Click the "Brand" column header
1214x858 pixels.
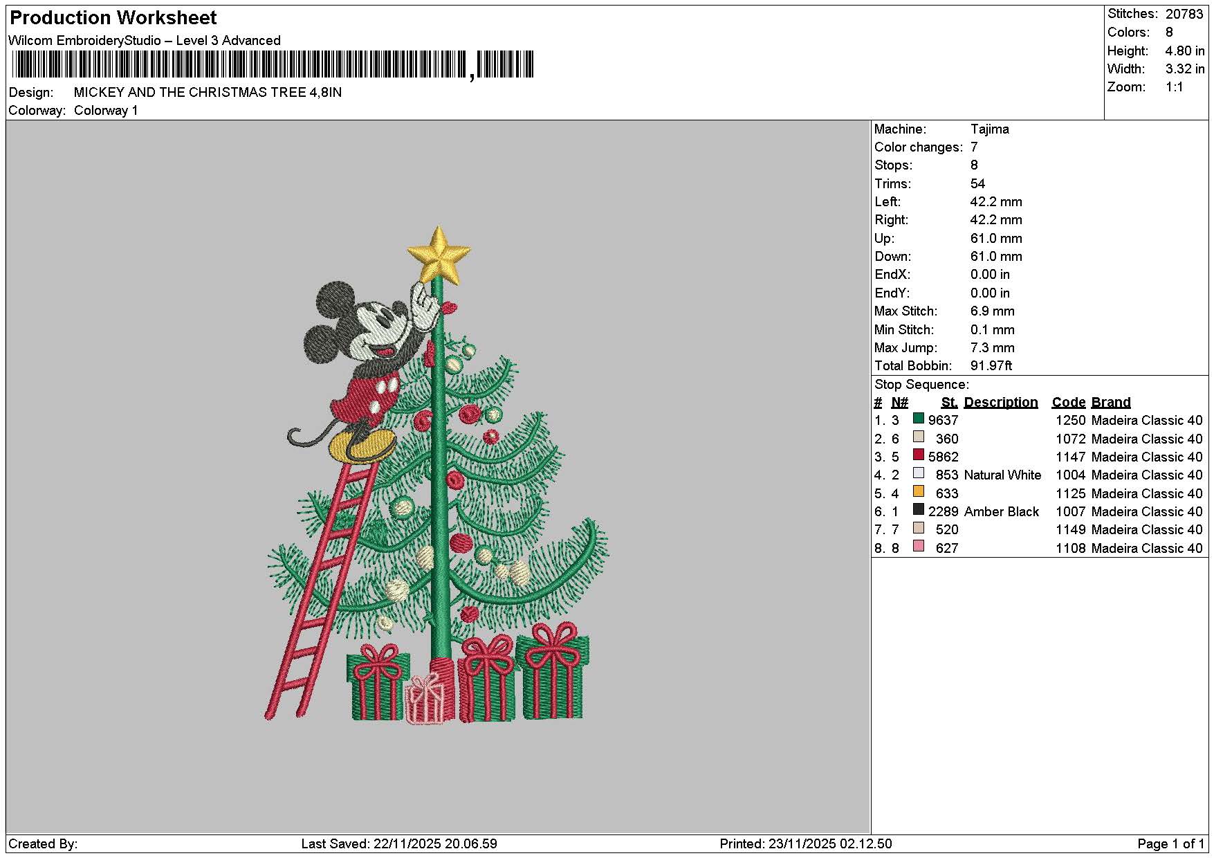pyautogui.click(x=1111, y=403)
